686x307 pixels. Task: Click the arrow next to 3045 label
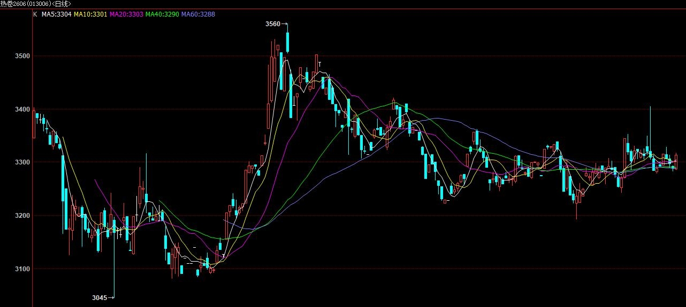click(111, 297)
